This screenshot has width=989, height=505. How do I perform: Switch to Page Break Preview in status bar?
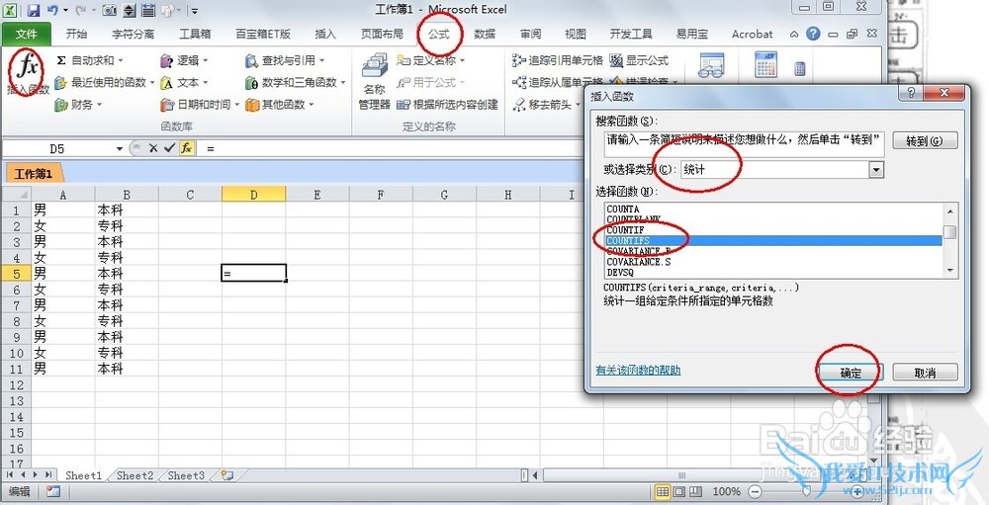coord(694,491)
